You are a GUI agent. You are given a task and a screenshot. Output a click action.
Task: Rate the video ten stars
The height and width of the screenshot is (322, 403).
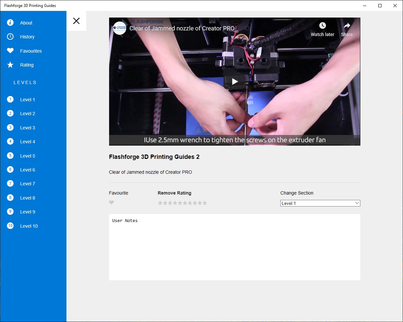coord(205,203)
